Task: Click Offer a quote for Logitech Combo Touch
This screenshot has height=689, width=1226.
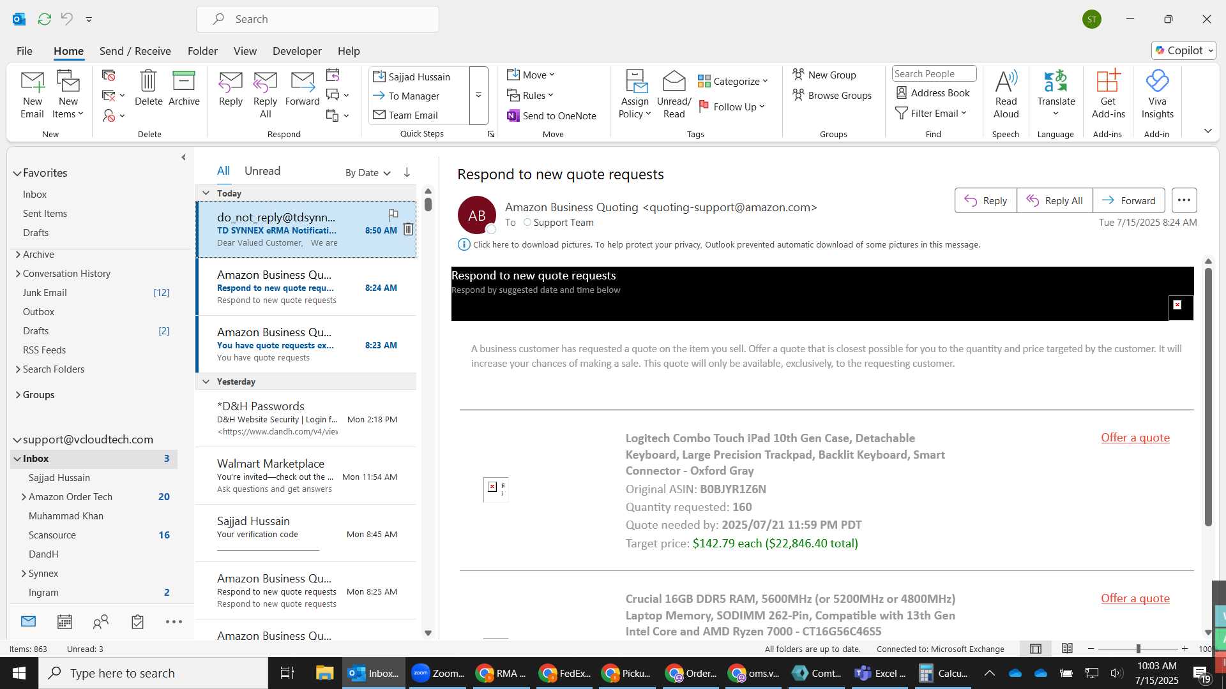Action: pos(1135,438)
